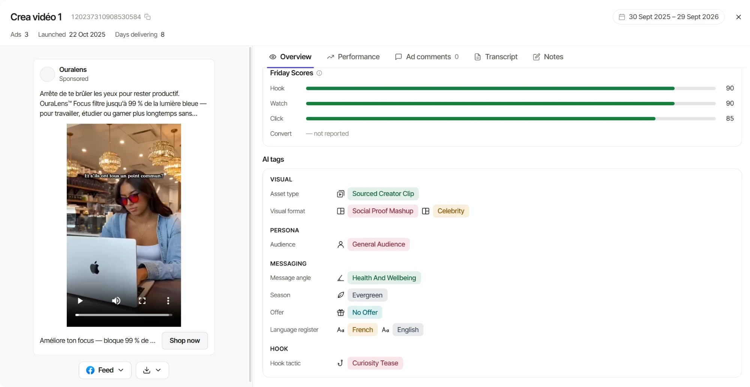
Task: Click the Shop now button
Action: pyautogui.click(x=185, y=341)
